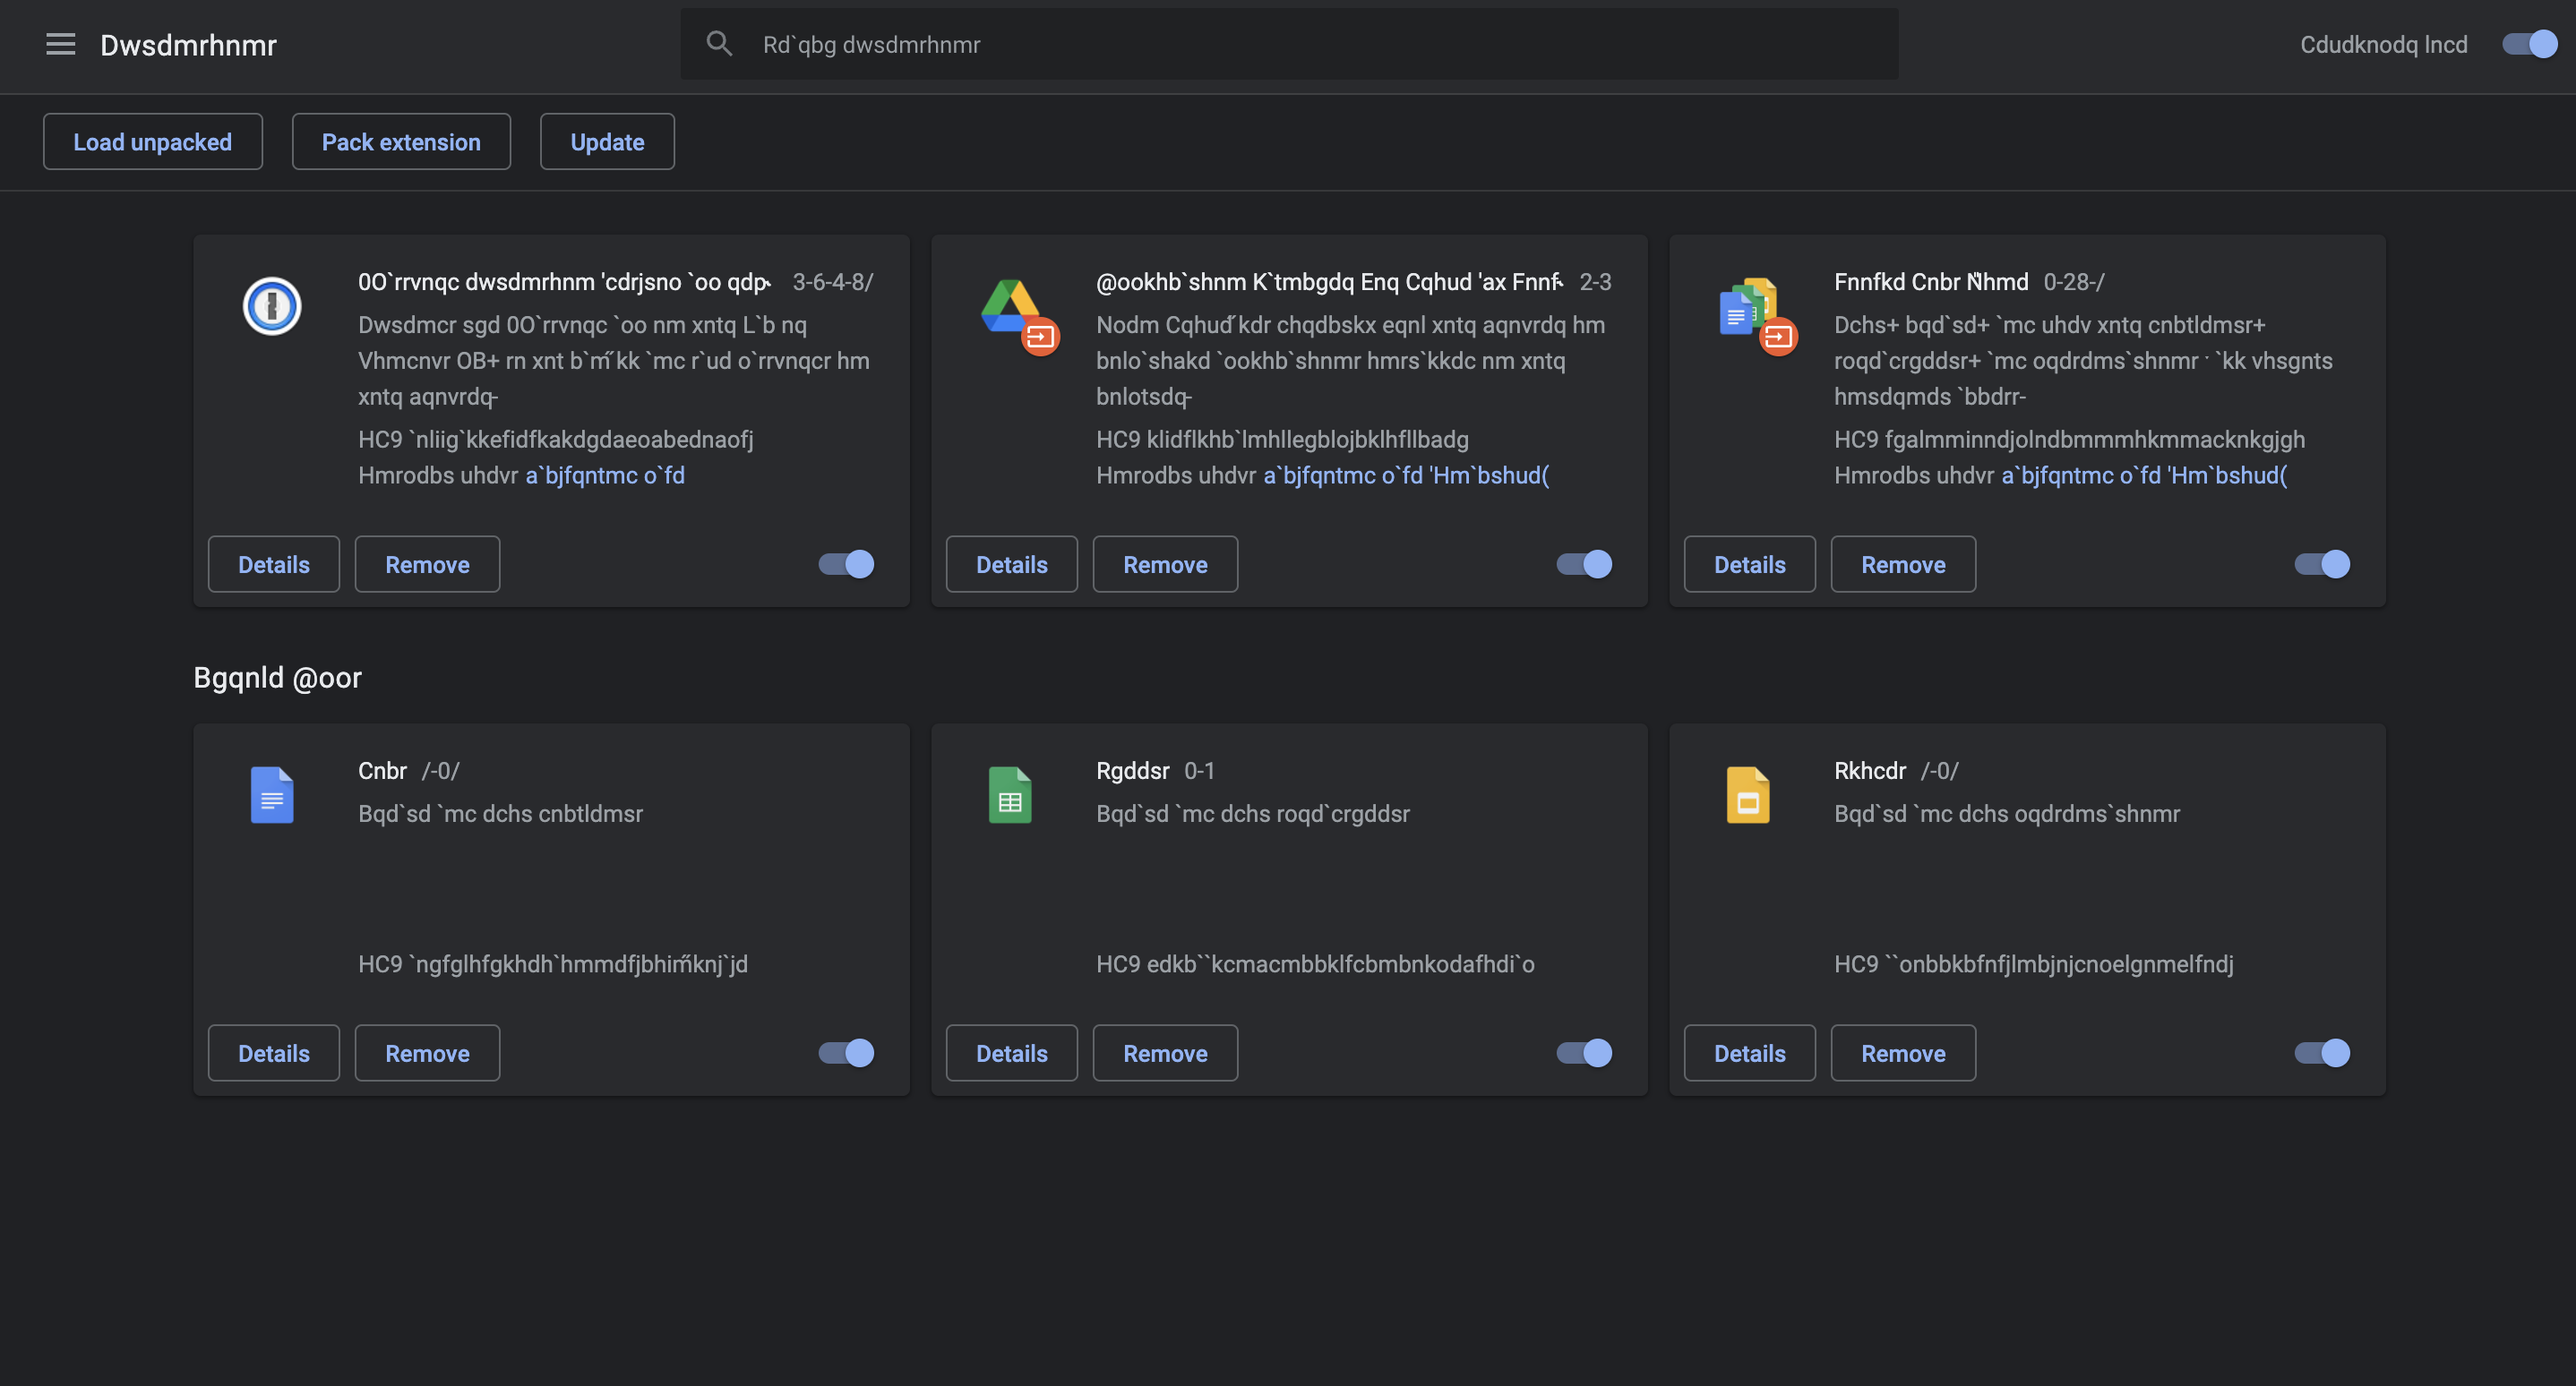The height and width of the screenshot is (1386, 2576).
Task: Click the Load unpacked button
Action: [152, 140]
